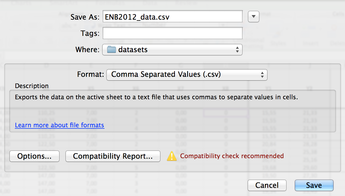Expand the dialog with the disclosure arrow button
The height and width of the screenshot is (196, 345).
(254, 17)
